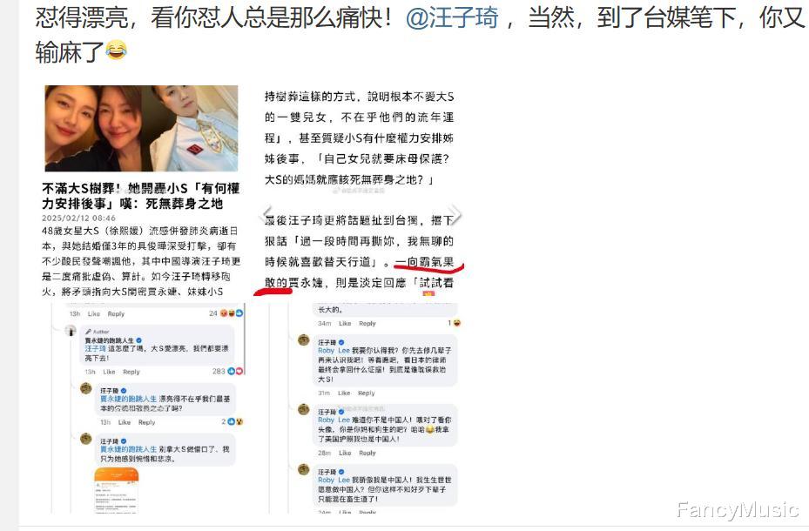Click Like under the 31m comment
This screenshot has width=809, height=531.
tap(344, 393)
